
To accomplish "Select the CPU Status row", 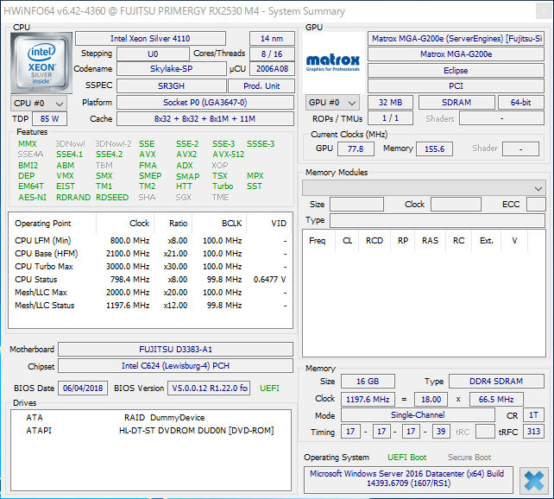I will tap(150, 280).
